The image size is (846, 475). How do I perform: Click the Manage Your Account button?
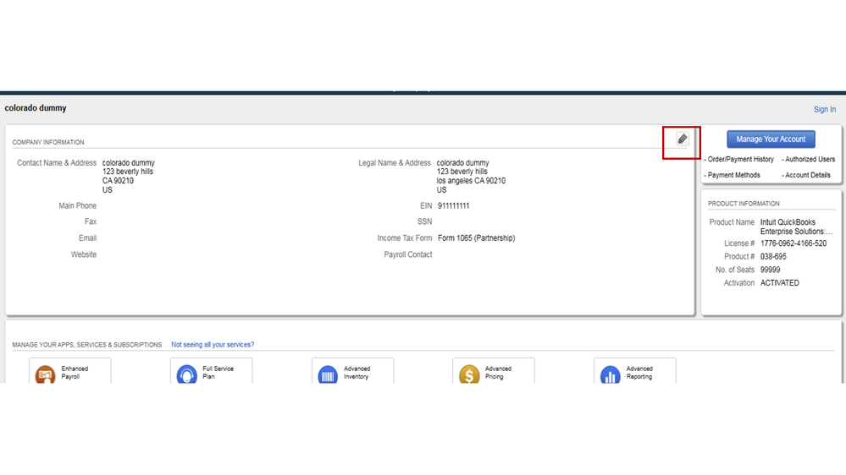coord(771,139)
